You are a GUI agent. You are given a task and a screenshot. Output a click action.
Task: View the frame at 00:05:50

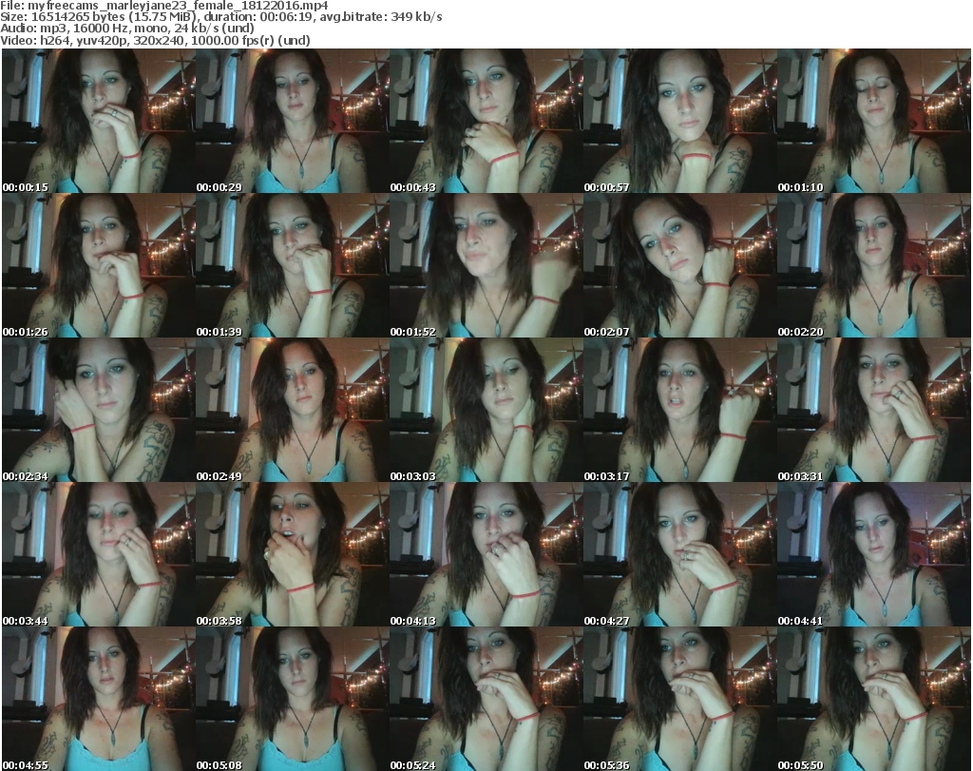(874, 699)
